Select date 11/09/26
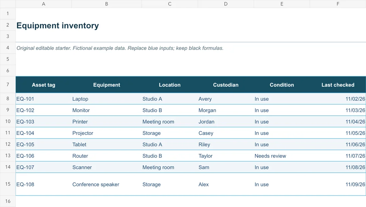The height and width of the screenshot is (207, 366). 338,184
